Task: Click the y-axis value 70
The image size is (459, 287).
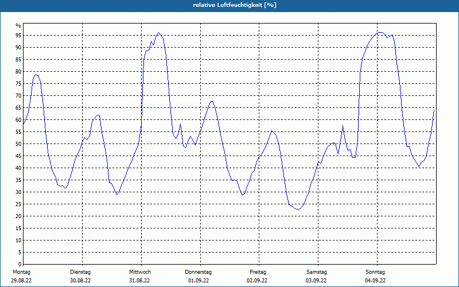Action: pyautogui.click(x=18, y=95)
